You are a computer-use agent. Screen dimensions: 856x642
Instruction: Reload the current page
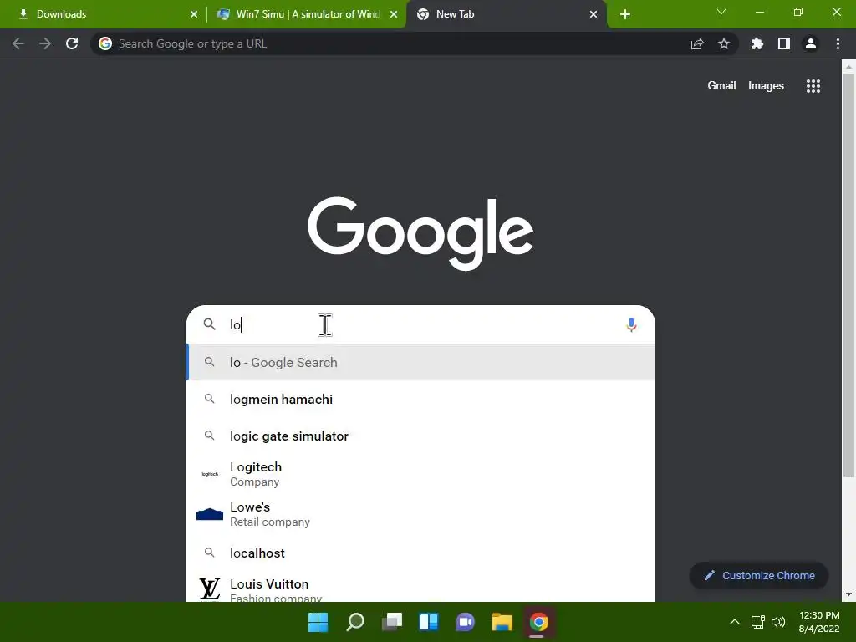(72, 43)
